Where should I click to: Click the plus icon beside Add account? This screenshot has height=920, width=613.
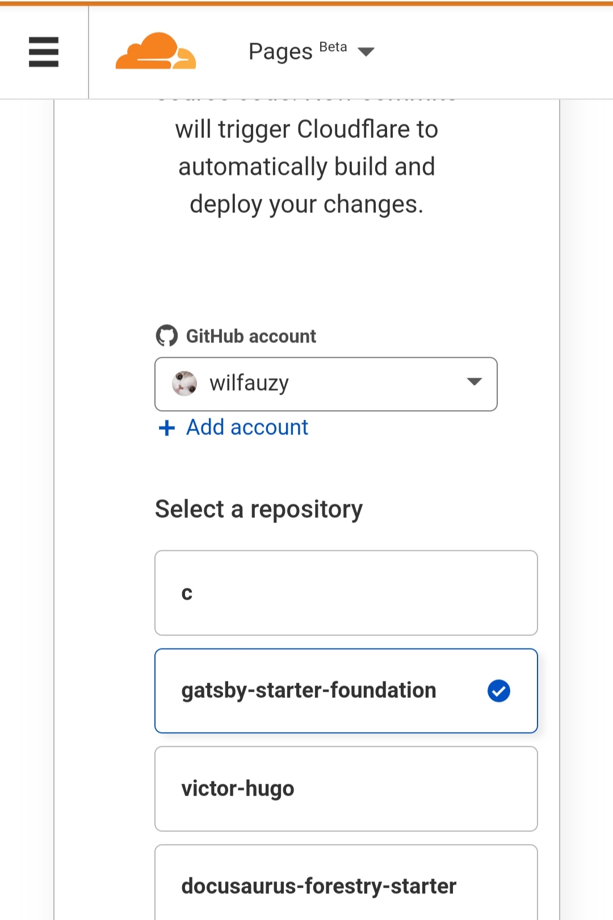pos(167,428)
